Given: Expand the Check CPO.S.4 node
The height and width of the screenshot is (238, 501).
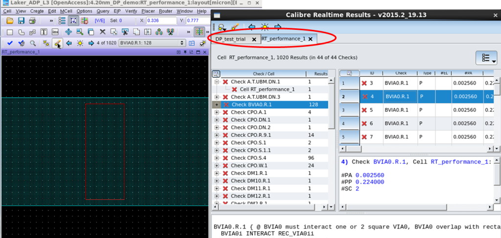Looking at the screenshot, I should 217,158.
